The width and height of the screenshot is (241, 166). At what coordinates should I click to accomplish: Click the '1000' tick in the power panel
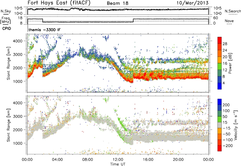(x=18, y=81)
